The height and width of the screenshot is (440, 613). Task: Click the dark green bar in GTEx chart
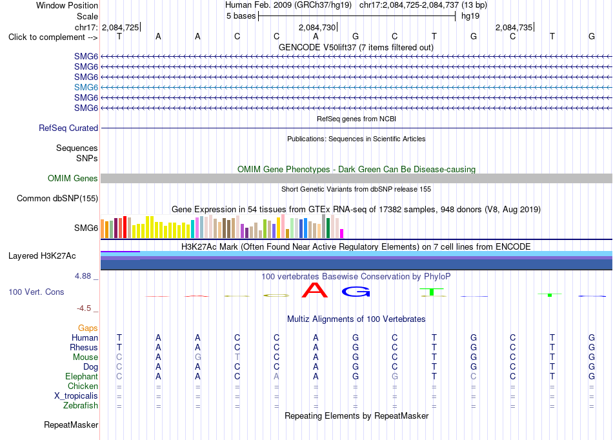click(x=328, y=228)
